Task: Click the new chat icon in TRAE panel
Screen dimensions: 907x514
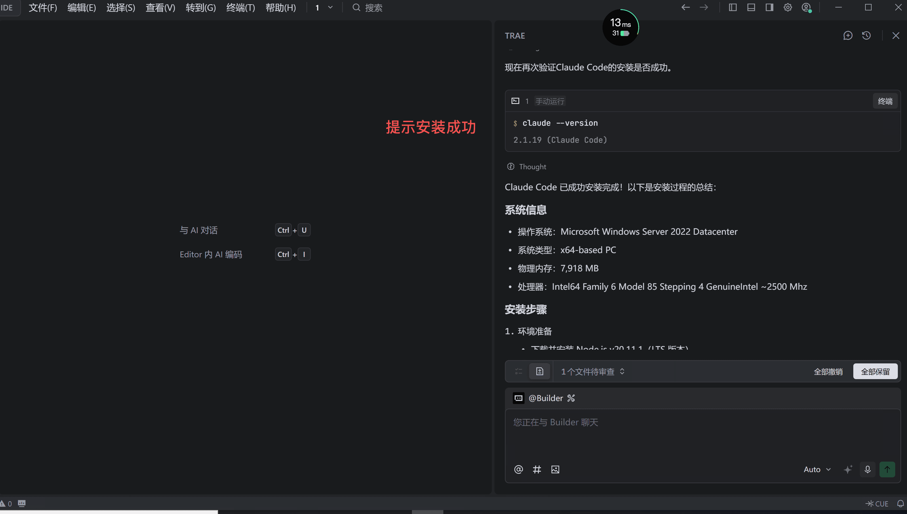Action: pyautogui.click(x=848, y=36)
